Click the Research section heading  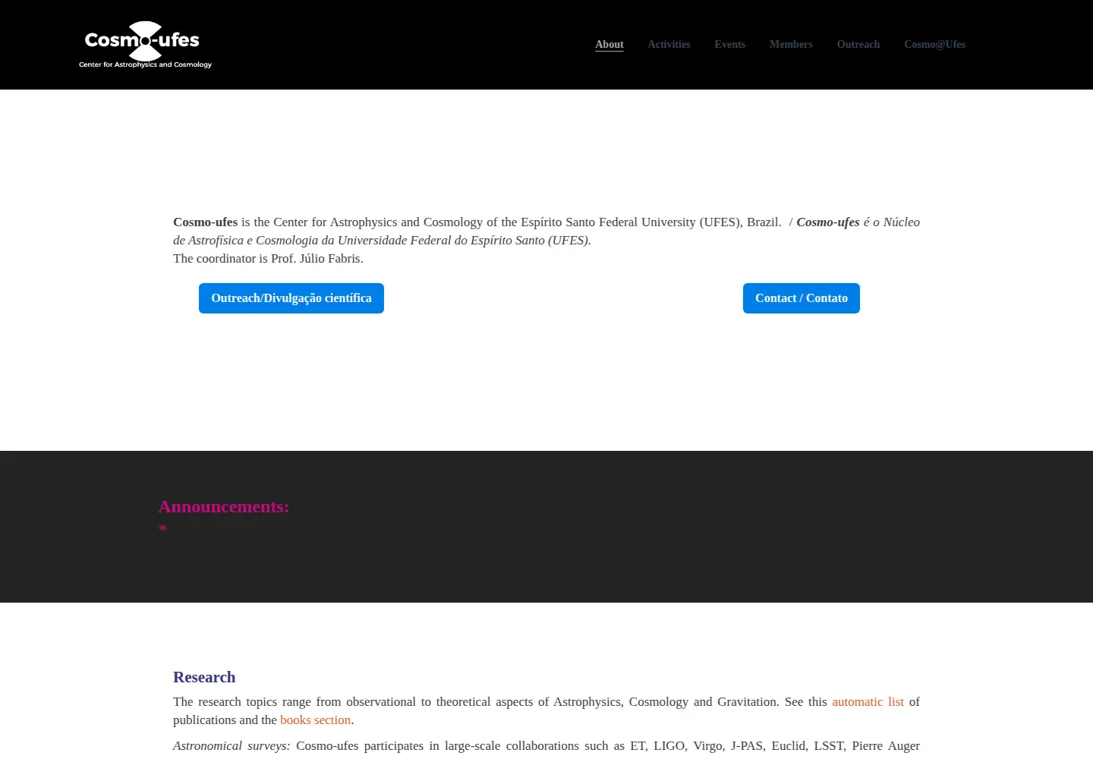[x=204, y=677]
